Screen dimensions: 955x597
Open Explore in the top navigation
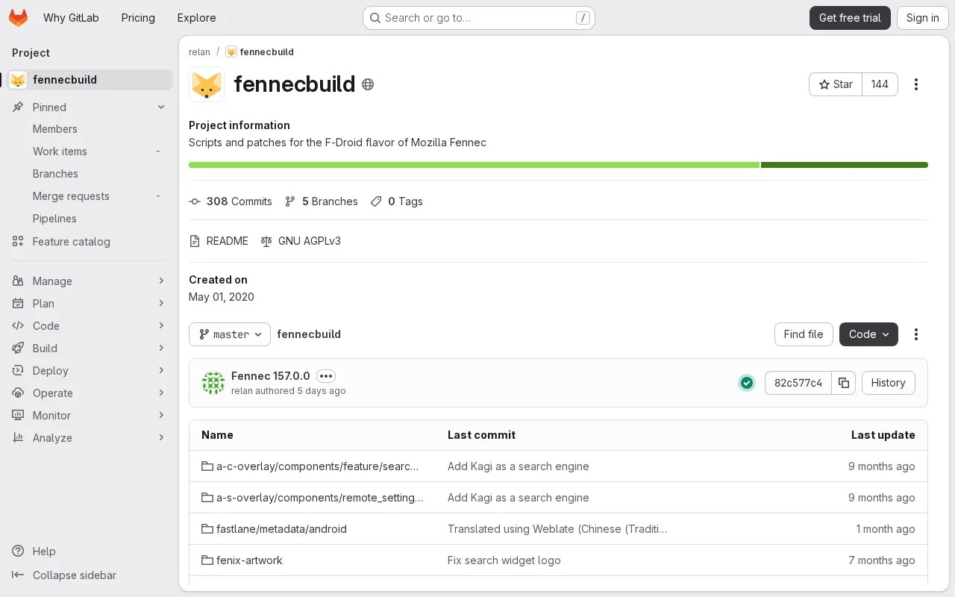point(196,18)
